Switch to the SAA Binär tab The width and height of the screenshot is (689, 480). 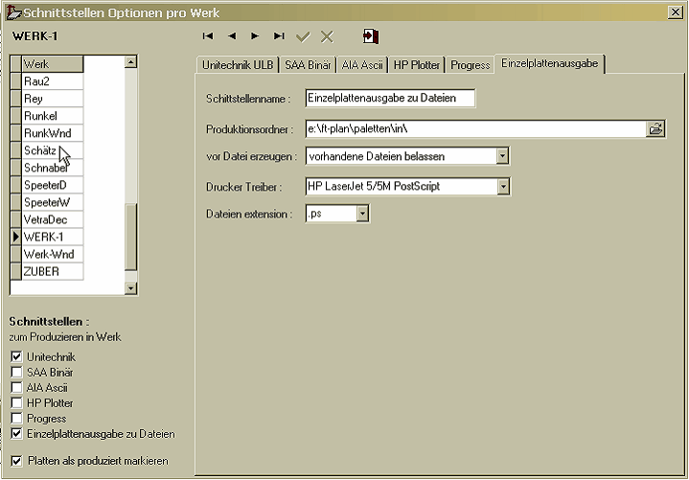(308, 65)
